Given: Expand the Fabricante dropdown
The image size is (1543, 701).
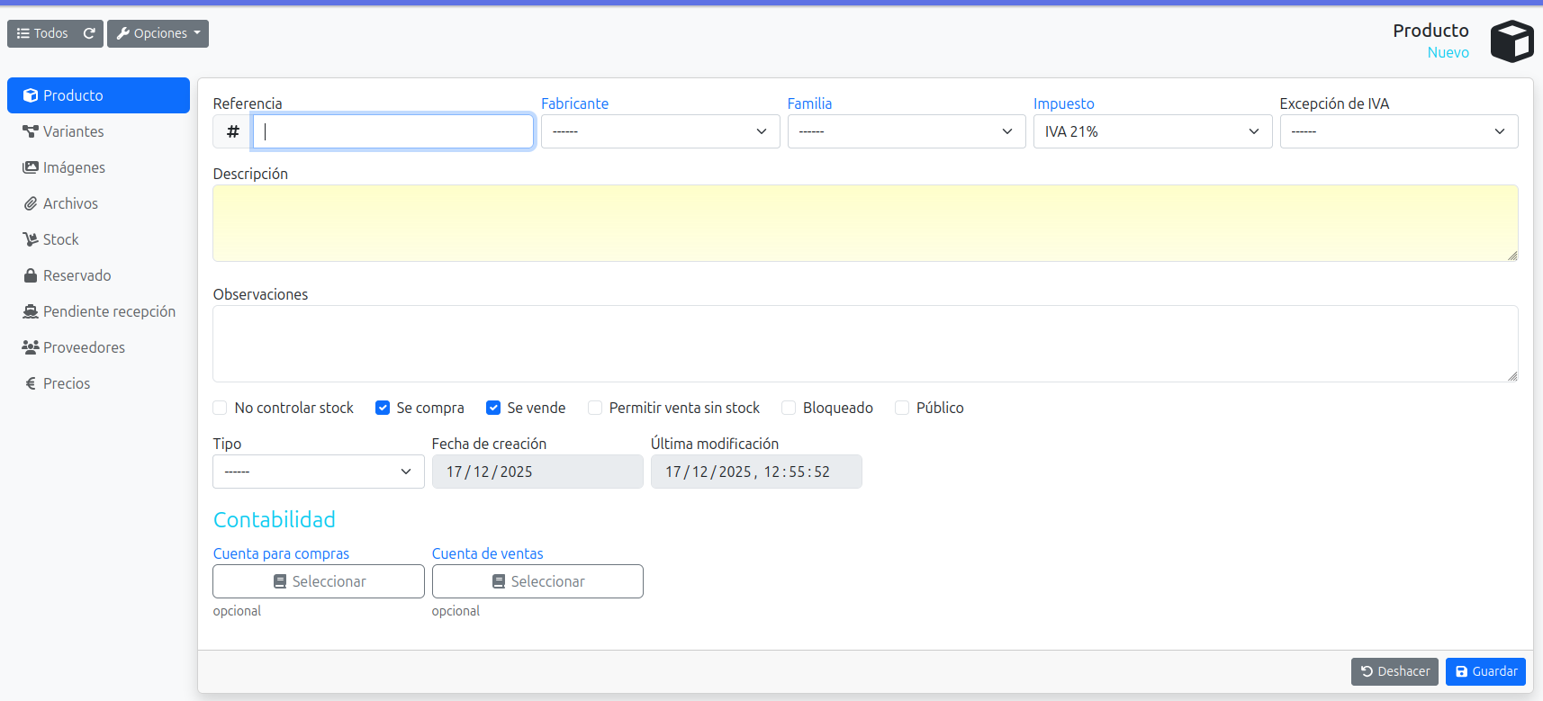Looking at the screenshot, I should click(x=660, y=131).
